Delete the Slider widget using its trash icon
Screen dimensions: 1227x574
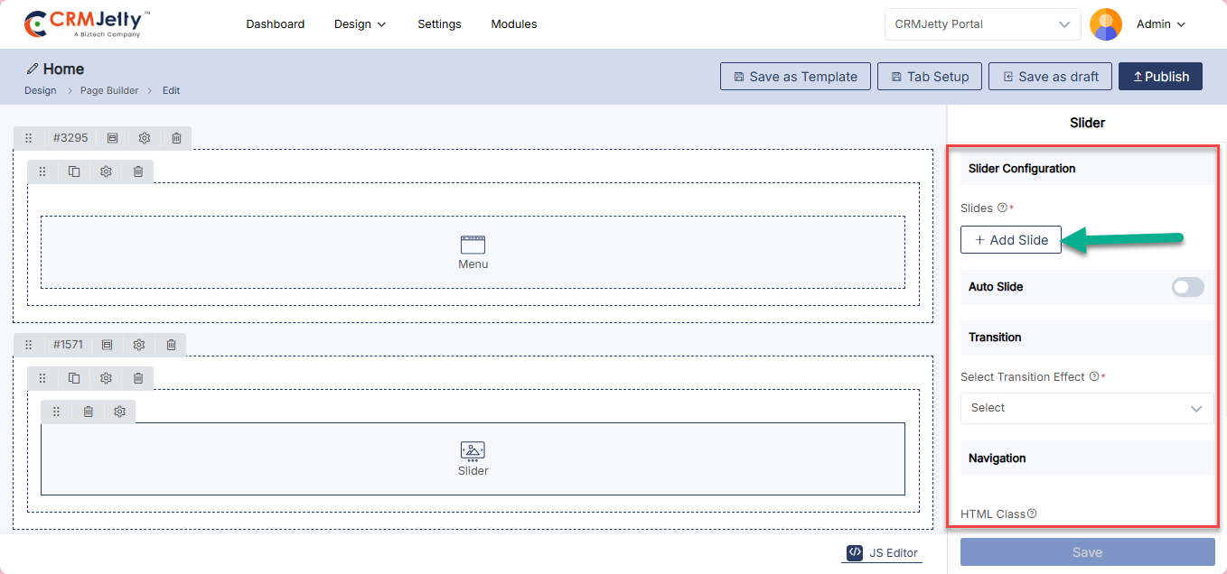pos(89,412)
